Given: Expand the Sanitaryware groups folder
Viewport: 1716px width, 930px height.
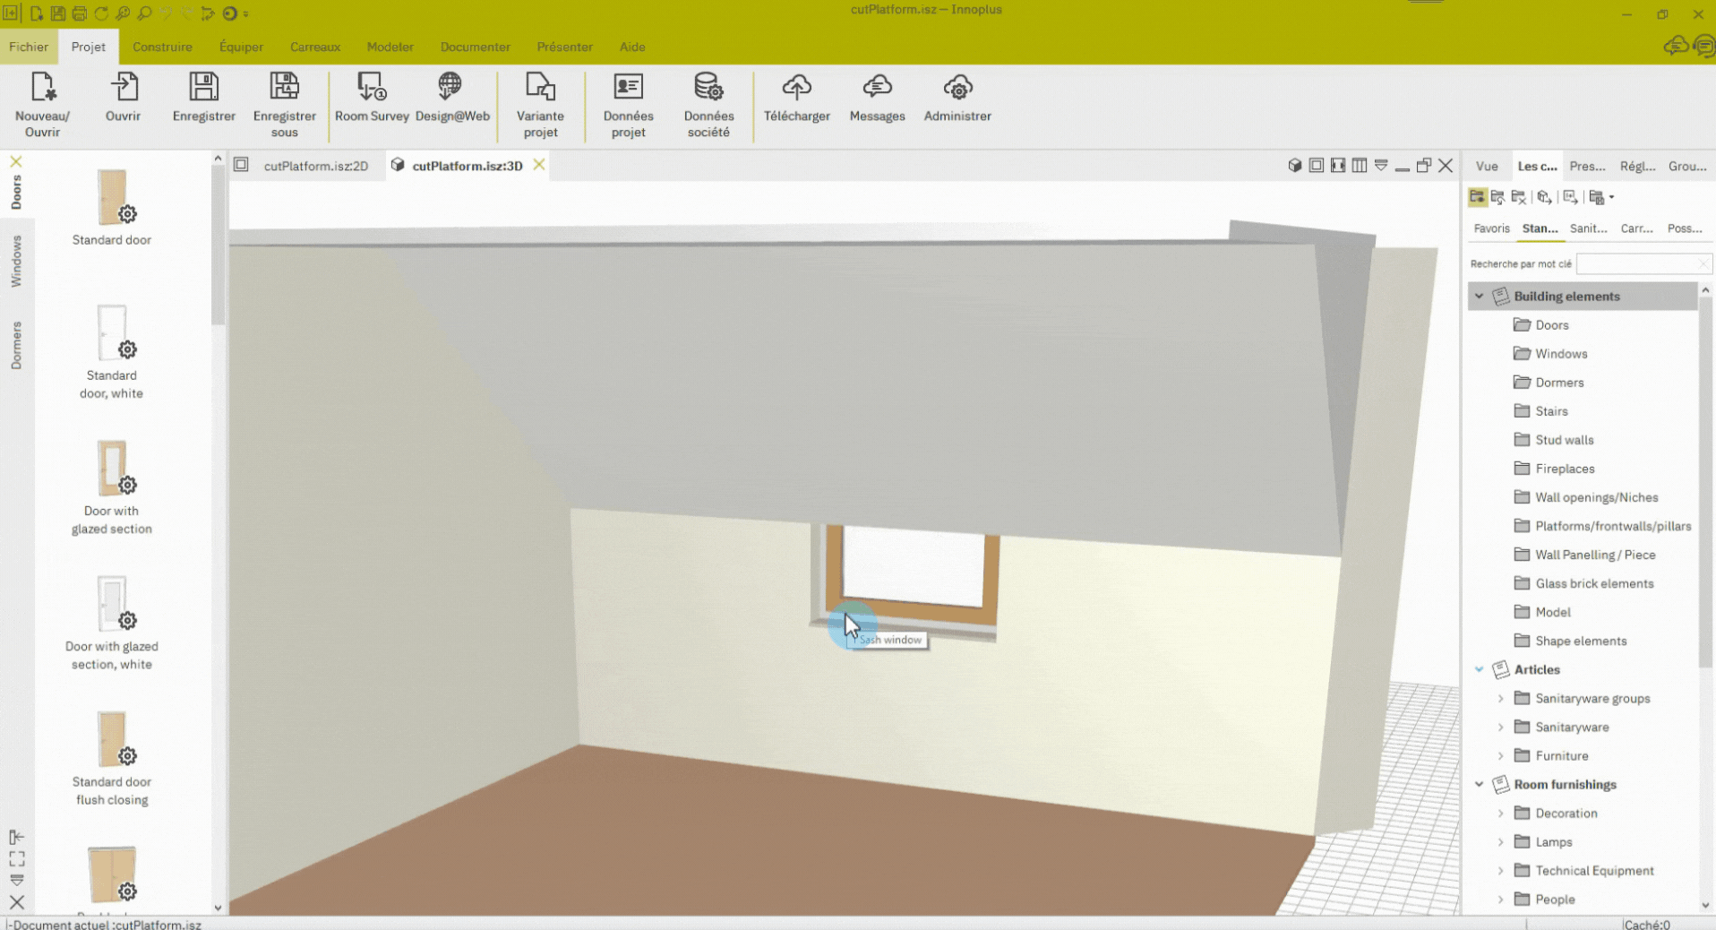Looking at the screenshot, I should pos(1501,699).
